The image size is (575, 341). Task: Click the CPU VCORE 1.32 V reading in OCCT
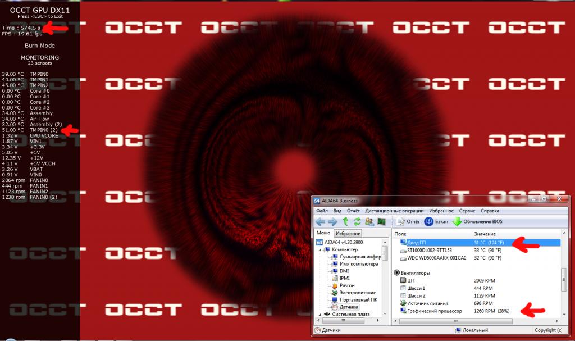point(30,135)
